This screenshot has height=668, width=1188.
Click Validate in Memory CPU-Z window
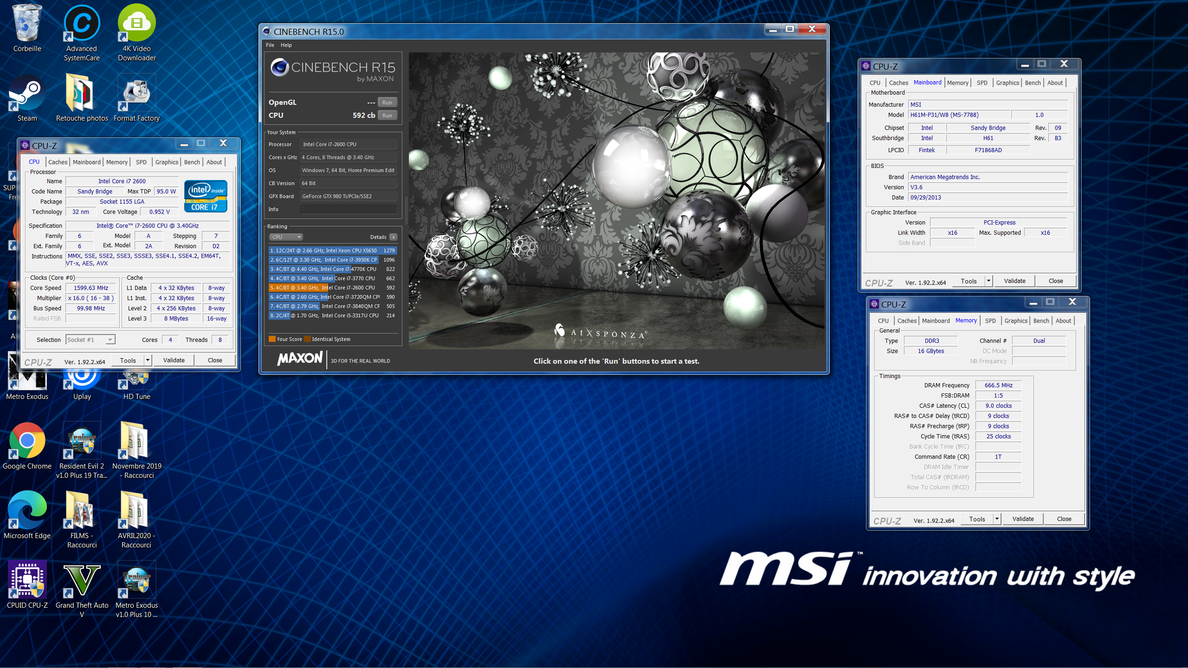1023,519
